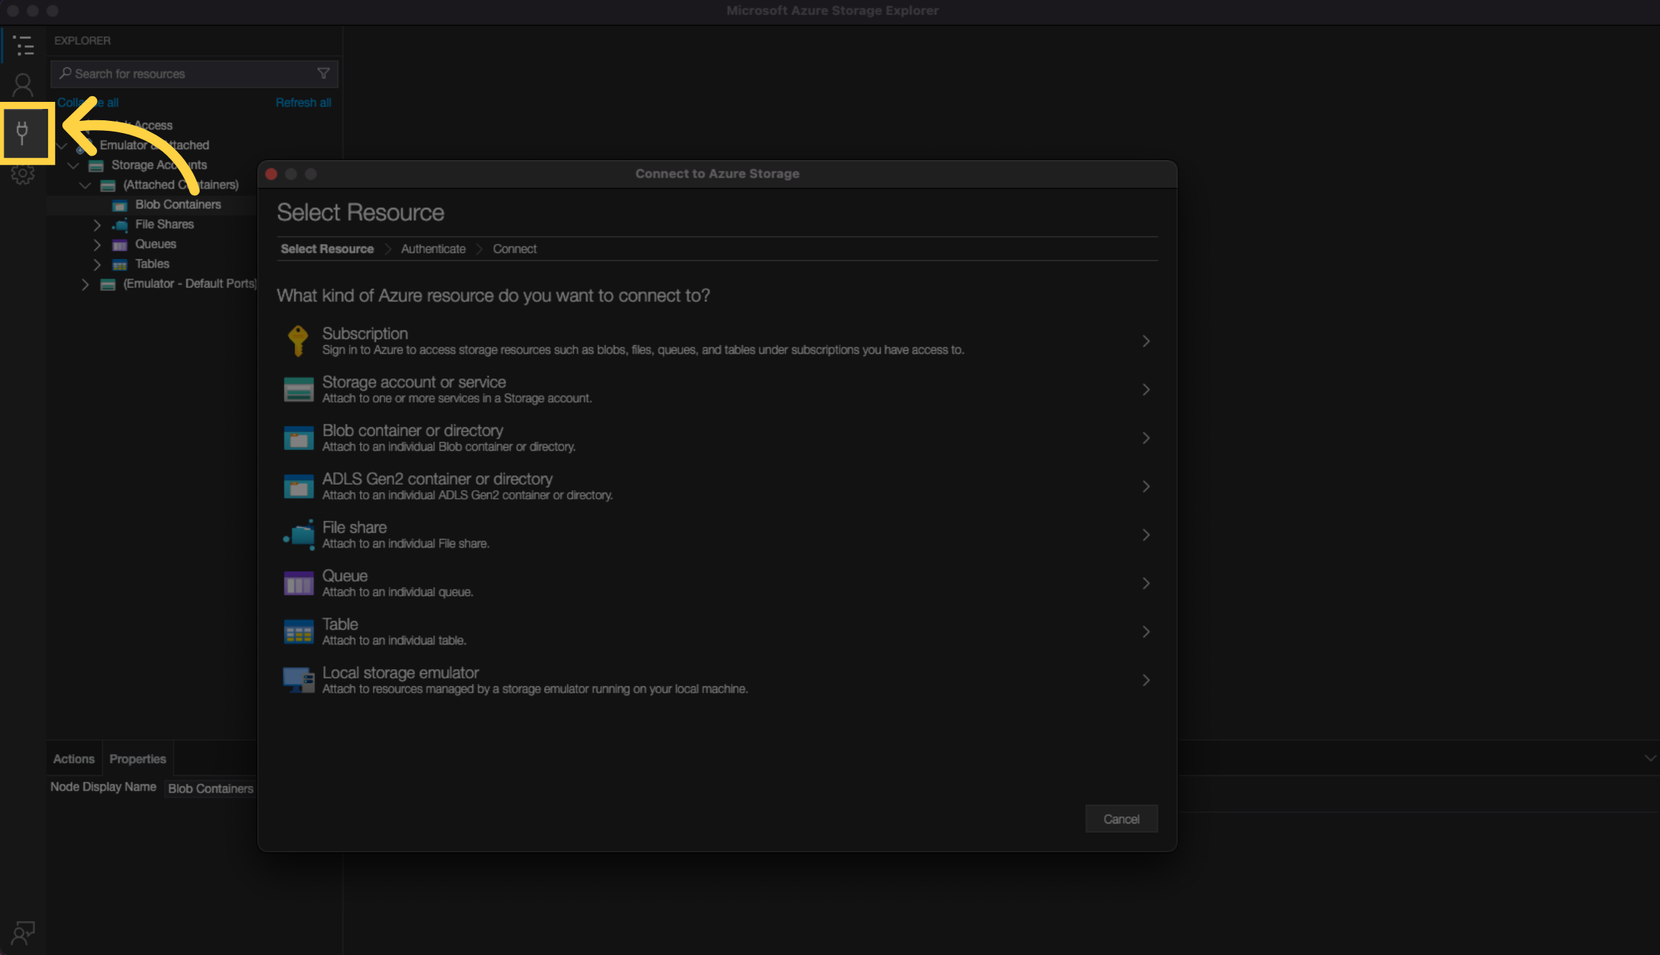Click the (Emulator - Default Ports) node icon
Image resolution: width=1660 pixels, height=955 pixels.
tap(108, 284)
